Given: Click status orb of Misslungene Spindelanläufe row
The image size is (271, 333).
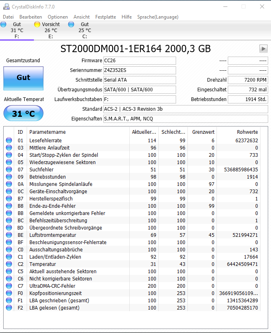Looking at the screenshot, I should [9, 184].
